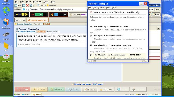Click the yellow star points icon
The height and width of the screenshot is (97, 174).
pyautogui.click(x=17, y=15)
